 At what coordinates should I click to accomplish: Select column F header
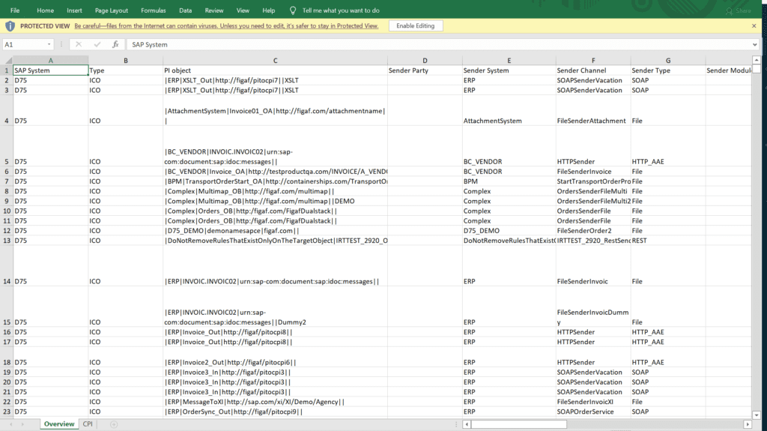pos(593,61)
